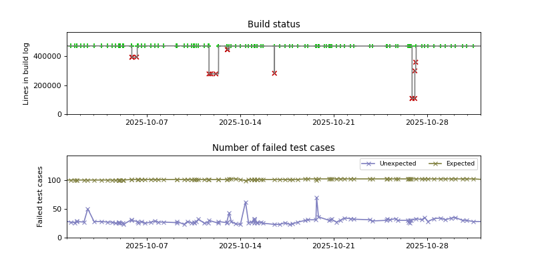
Task: Select the "Lines in build log" y-axis label
Action: coord(27,73)
